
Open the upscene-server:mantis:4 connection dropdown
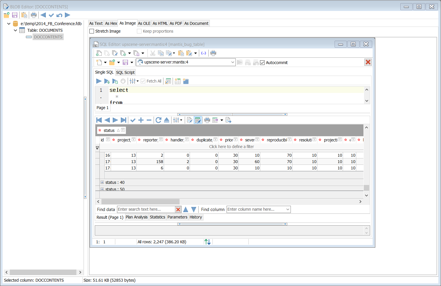pyautogui.click(x=233, y=62)
